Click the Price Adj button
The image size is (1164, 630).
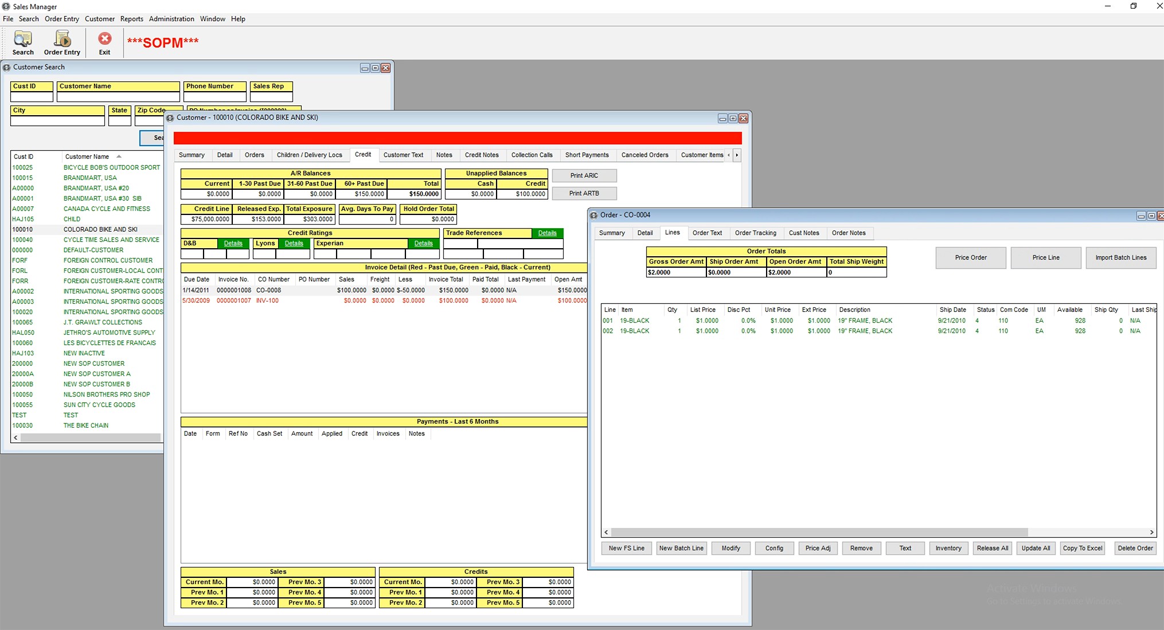click(x=818, y=549)
